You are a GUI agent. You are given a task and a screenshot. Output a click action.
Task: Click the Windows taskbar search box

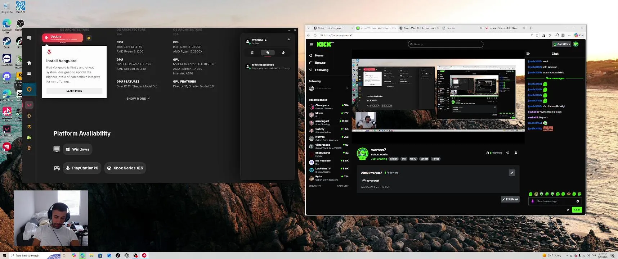pyautogui.click(x=34, y=255)
